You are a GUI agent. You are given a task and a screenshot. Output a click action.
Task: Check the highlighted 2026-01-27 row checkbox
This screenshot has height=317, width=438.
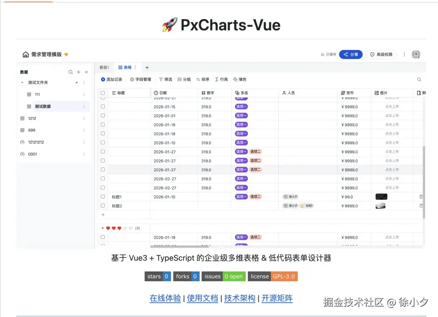pyautogui.click(x=103, y=169)
